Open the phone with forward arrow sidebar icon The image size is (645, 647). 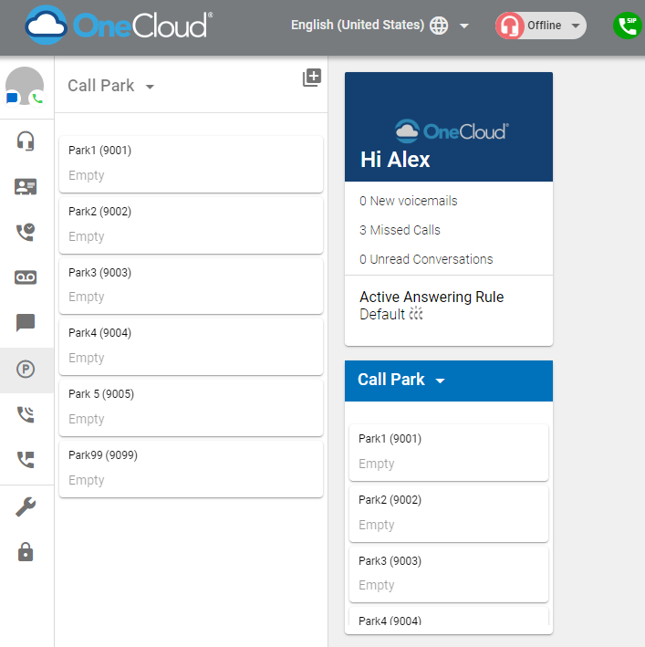26,459
